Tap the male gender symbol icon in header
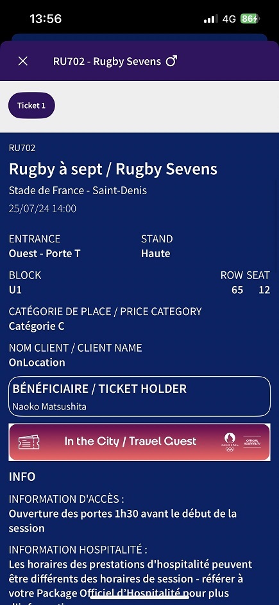This screenshot has height=605, width=279. click(171, 61)
